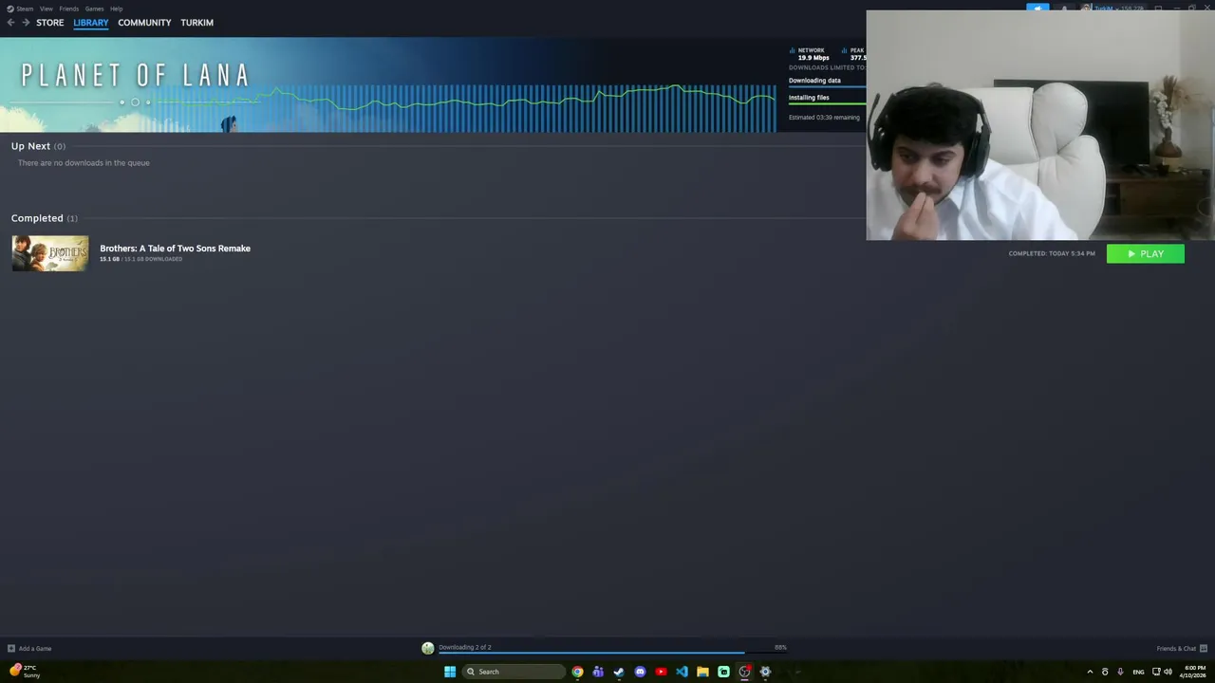The height and width of the screenshot is (683, 1215).
Task: Open Visual Studio Code from taskbar
Action: pyautogui.click(x=682, y=672)
